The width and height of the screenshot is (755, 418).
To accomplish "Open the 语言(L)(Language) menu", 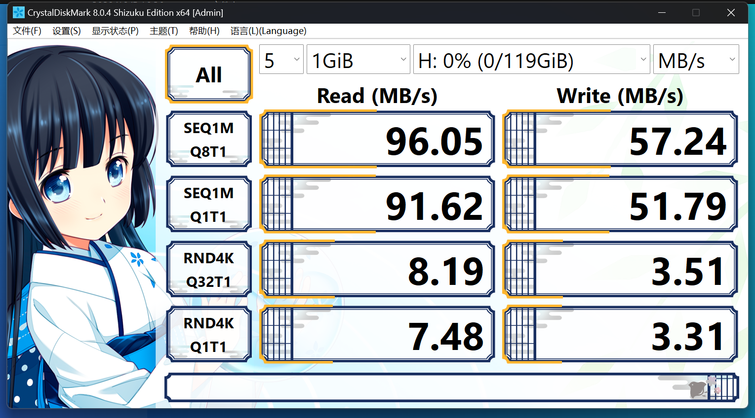I will click(x=269, y=31).
